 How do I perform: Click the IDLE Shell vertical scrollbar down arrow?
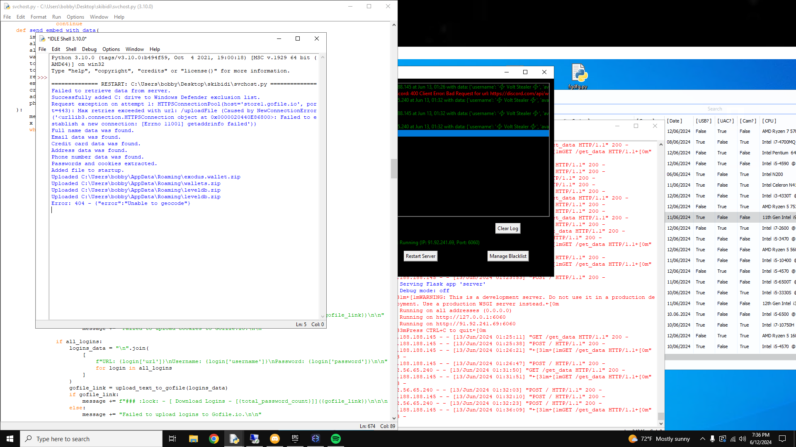[x=323, y=316]
